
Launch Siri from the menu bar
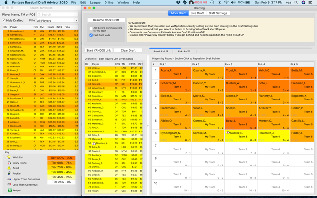[x=303, y=2]
